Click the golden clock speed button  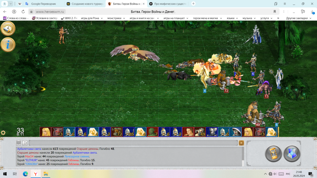[x=8, y=28]
